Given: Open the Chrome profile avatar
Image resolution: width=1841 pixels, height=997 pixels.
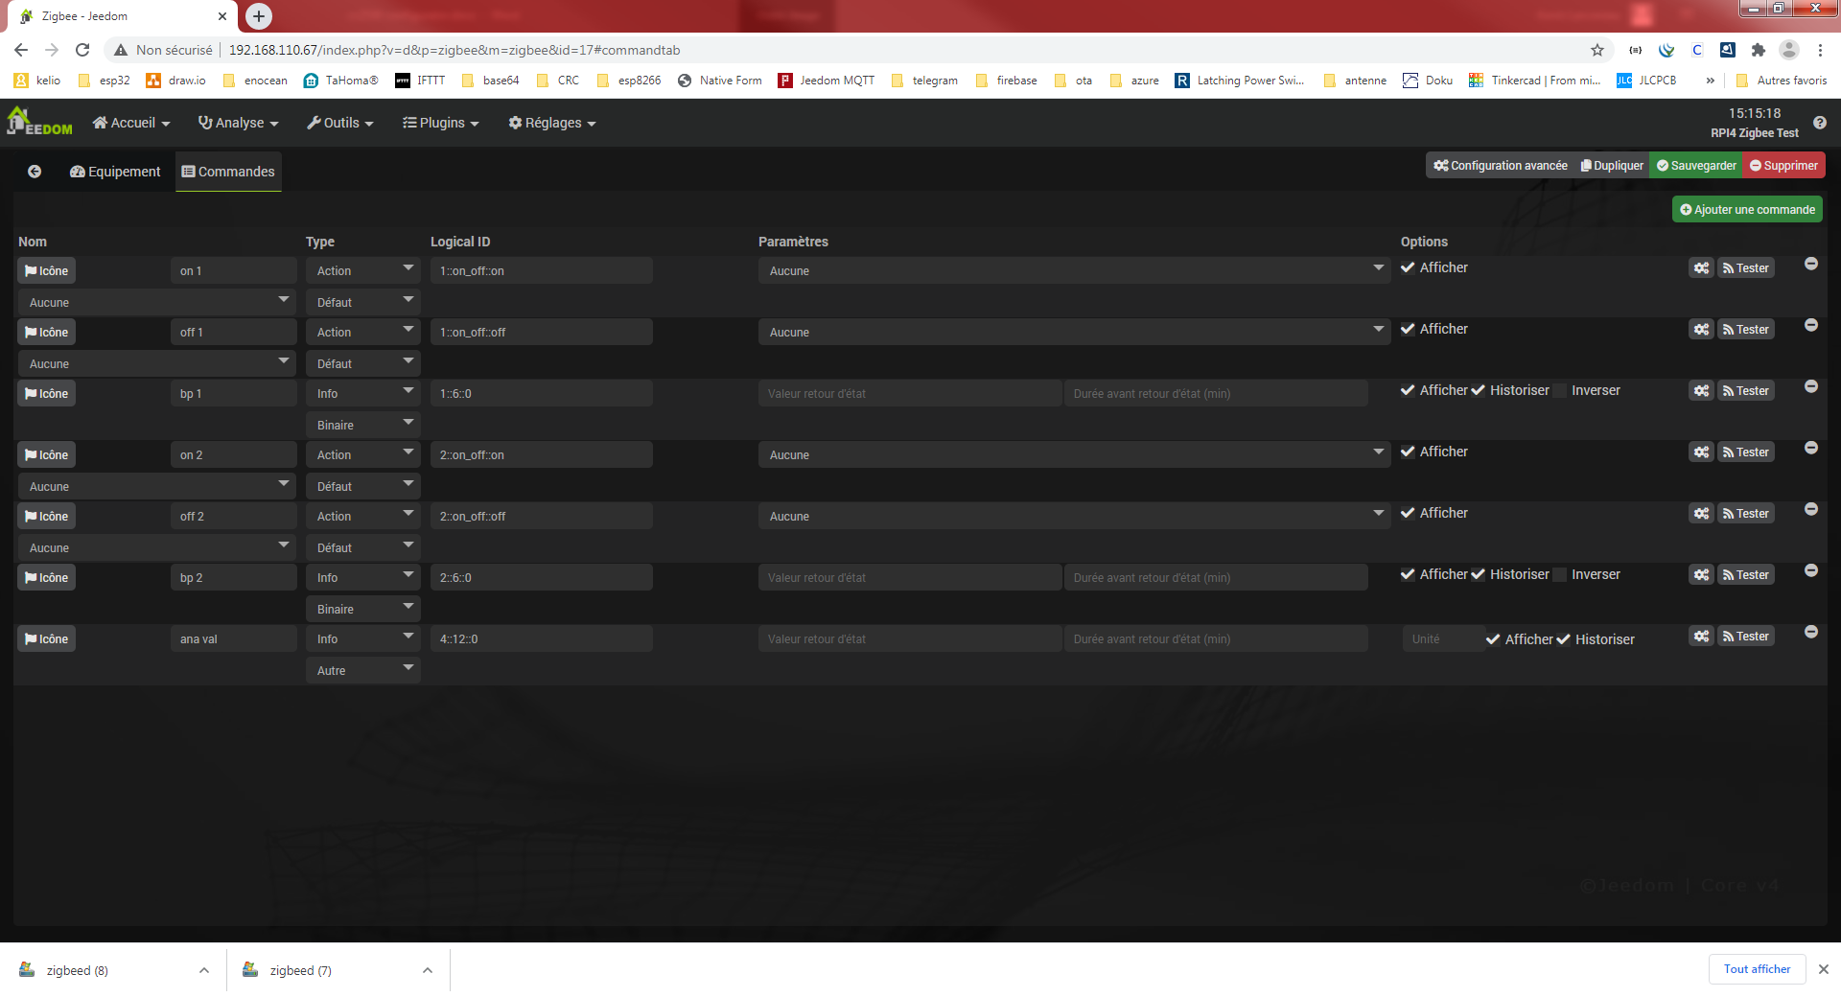Looking at the screenshot, I should tap(1788, 50).
